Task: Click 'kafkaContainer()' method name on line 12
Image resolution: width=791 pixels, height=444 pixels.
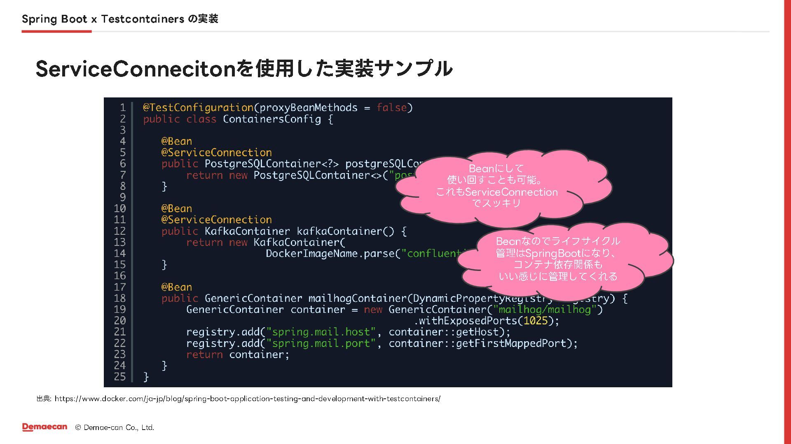Action: point(346,231)
